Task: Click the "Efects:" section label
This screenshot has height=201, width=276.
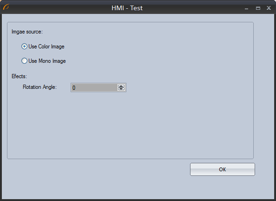Action: click(19, 76)
